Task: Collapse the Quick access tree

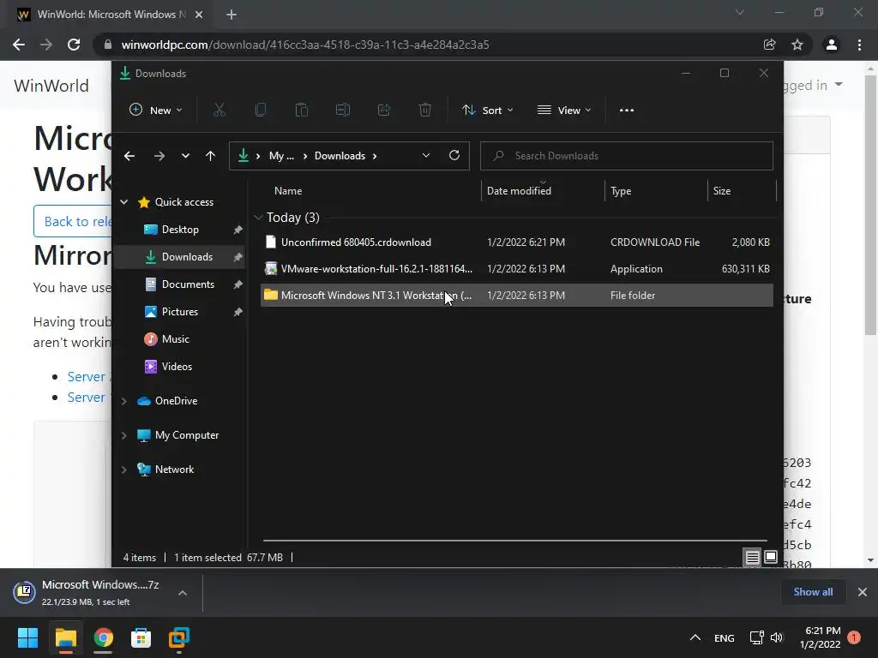Action: [x=123, y=202]
